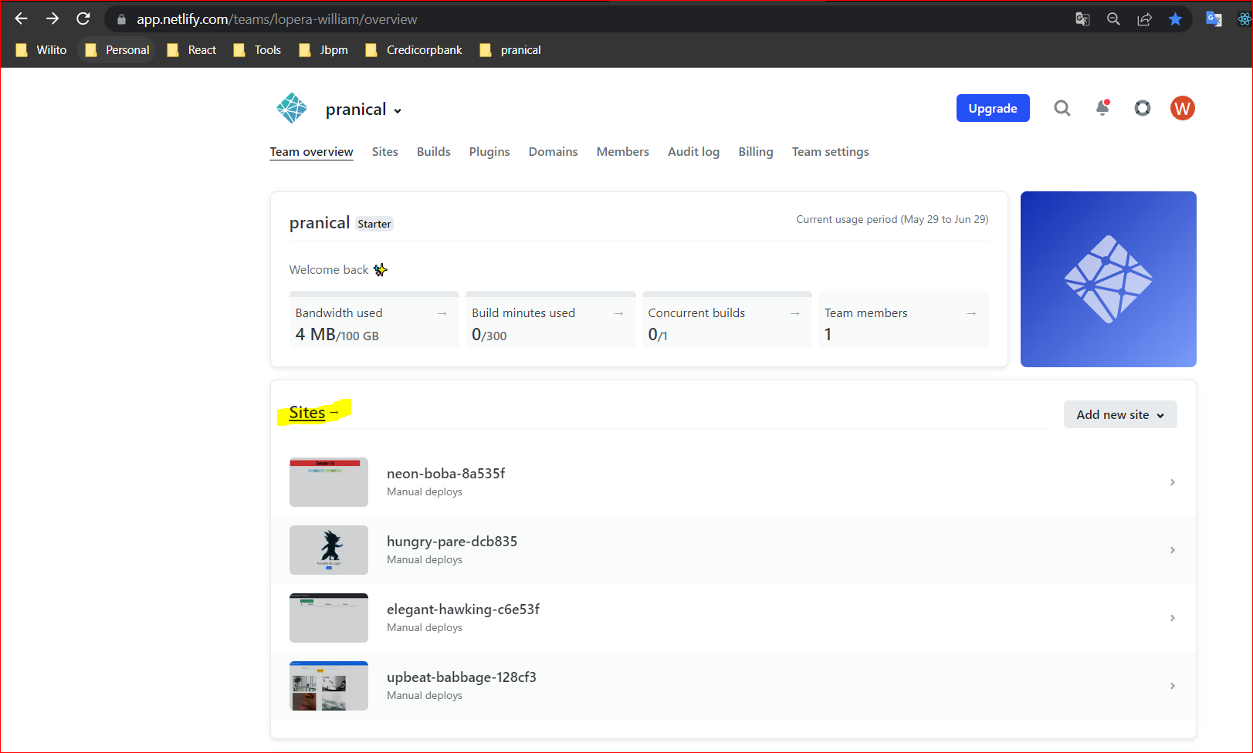This screenshot has height=753, width=1253.
Task: Open the Team settings tab
Action: pos(831,152)
